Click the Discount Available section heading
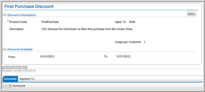The width and height of the screenshot is (205, 92). 20,49
